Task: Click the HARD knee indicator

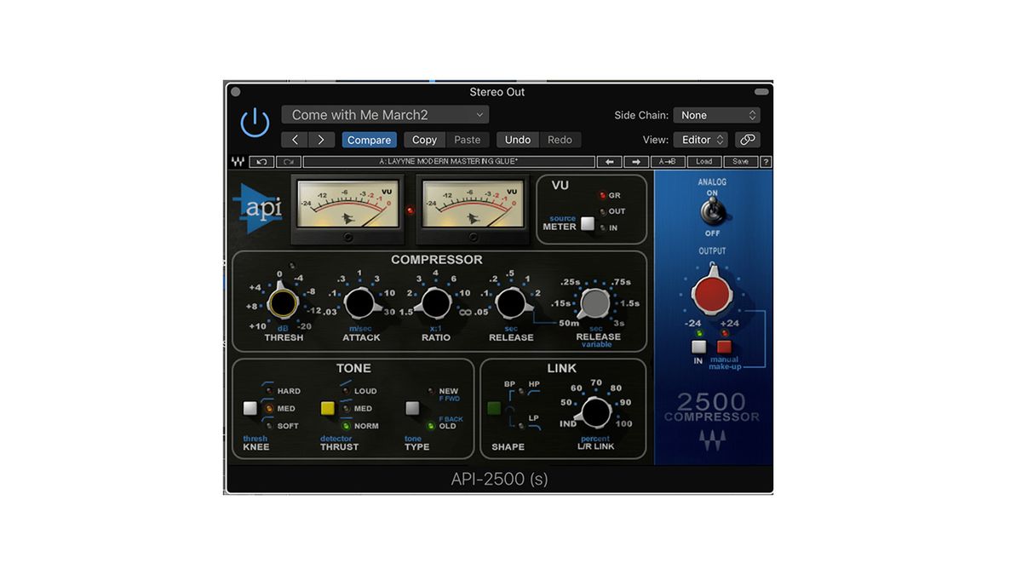Action: 270,391
